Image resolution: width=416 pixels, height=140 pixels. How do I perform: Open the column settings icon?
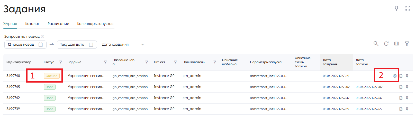396,44
